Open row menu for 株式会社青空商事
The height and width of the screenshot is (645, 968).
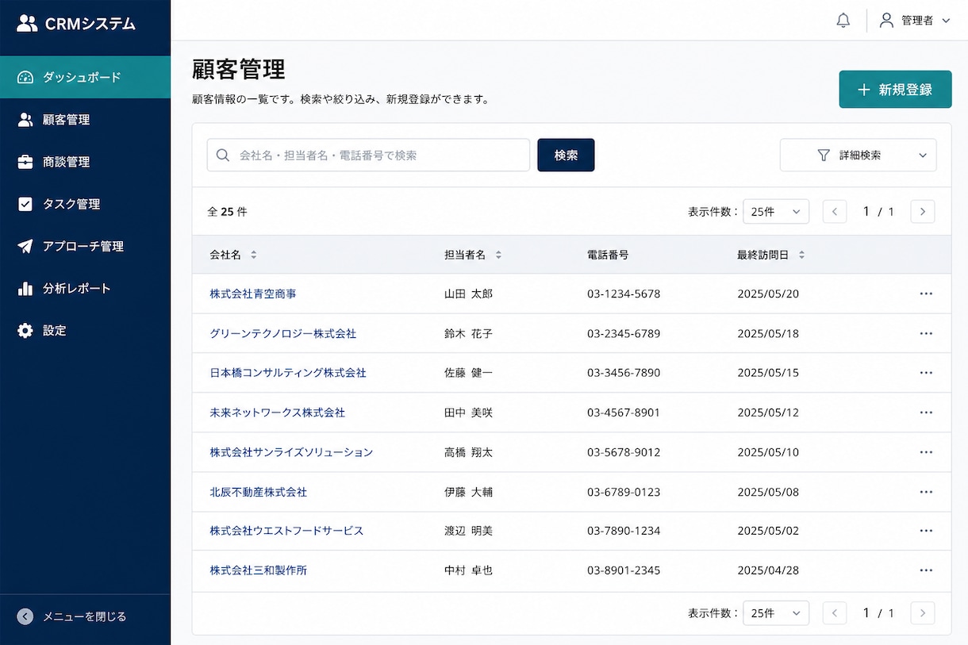[x=926, y=294]
